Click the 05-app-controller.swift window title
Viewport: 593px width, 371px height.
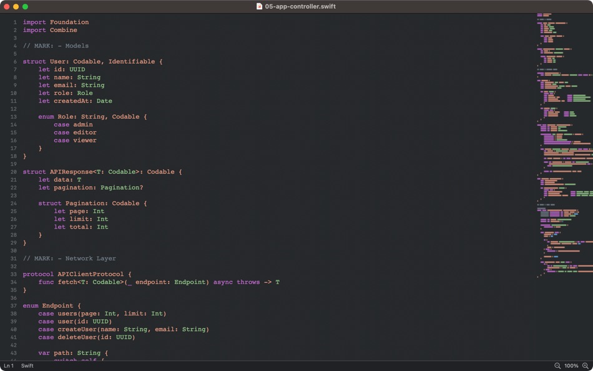click(300, 6)
